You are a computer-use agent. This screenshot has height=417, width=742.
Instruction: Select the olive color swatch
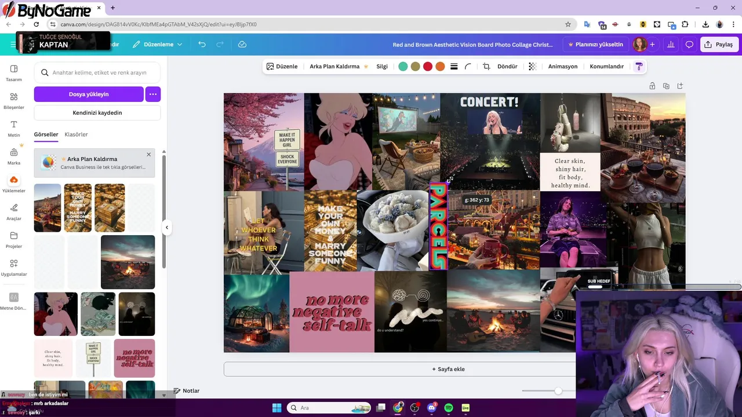point(415,67)
